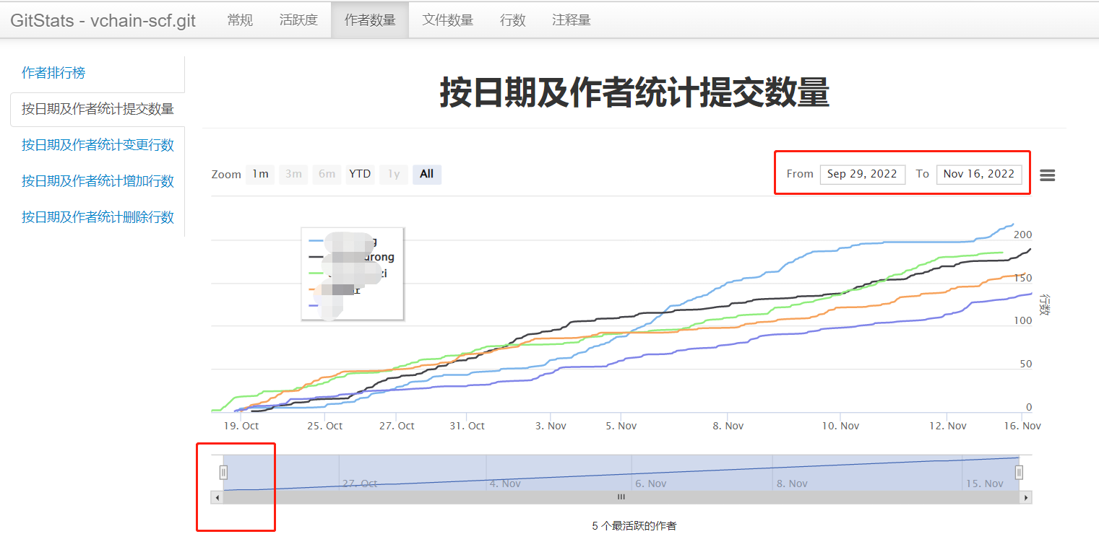1099x560 pixels.
Task: Toggle the green series legend entry
Action: click(348, 273)
